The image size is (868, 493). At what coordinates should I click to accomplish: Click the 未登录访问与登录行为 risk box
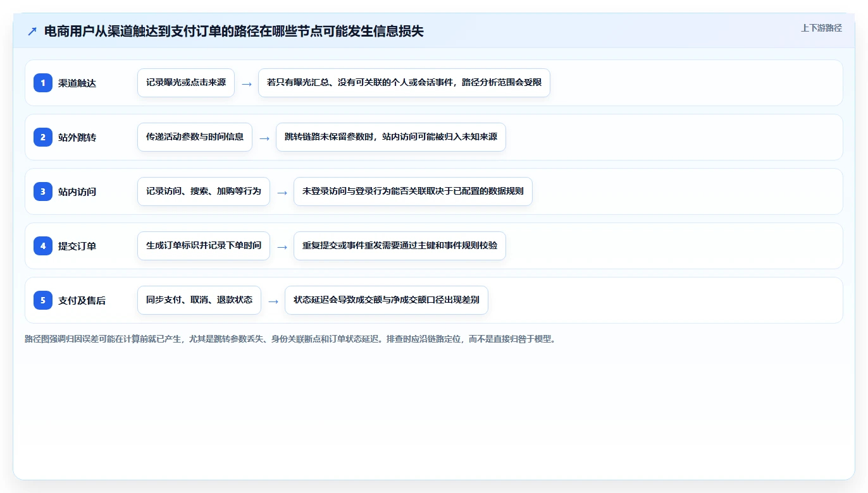pos(413,192)
